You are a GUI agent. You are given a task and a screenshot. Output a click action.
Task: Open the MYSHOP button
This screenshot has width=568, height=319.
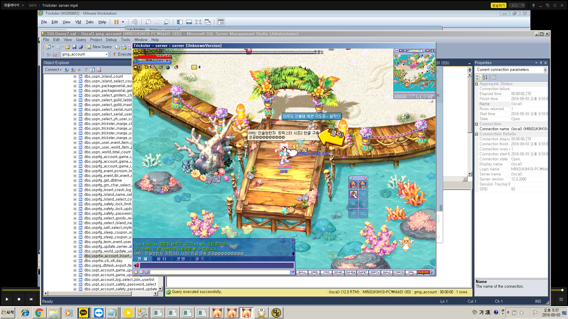pyautogui.click(x=423, y=272)
